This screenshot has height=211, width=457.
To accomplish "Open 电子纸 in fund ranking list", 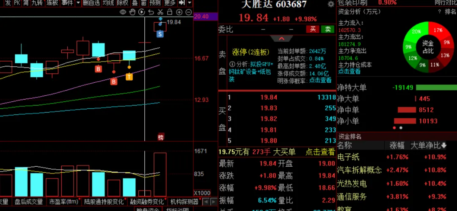I will [x=349, y=157].
